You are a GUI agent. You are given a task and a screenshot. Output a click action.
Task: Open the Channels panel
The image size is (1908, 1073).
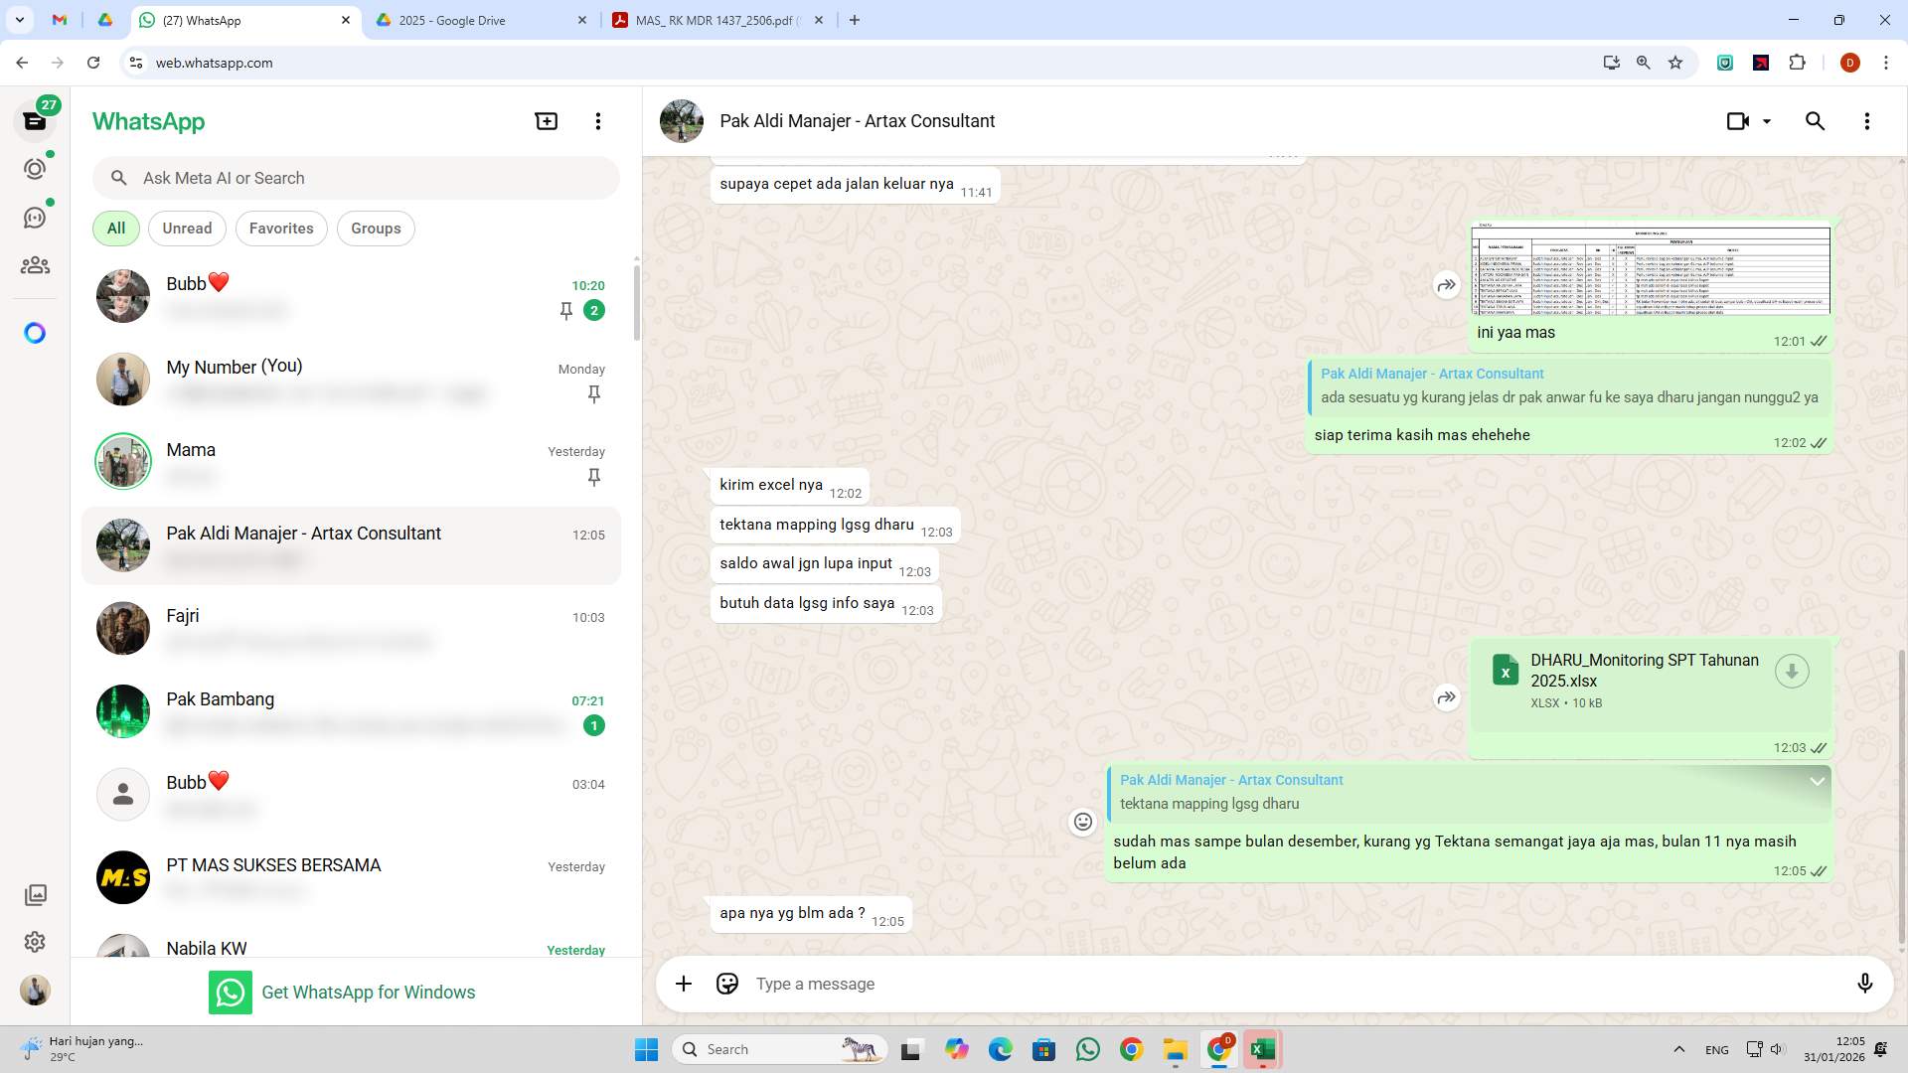35,217
